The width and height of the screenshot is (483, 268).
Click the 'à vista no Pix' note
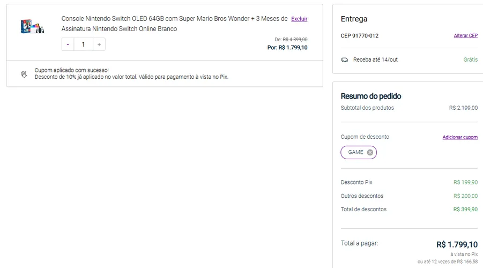(464, 254)
